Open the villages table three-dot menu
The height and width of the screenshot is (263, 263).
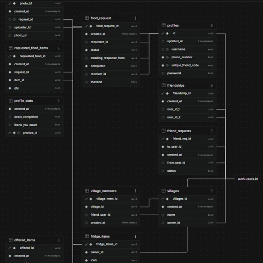pyautogui.click(x=212, y=191)
